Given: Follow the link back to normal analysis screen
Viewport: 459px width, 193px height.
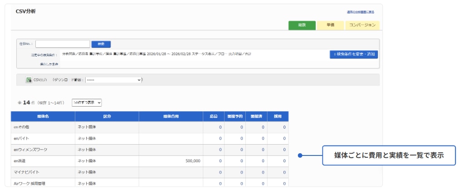Looking at the screenshot, I should [x=360, y=12].
